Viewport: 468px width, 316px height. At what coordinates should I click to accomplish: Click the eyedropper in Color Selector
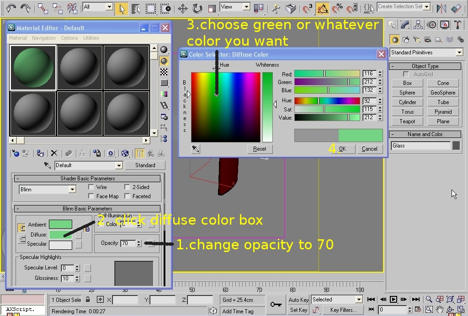tap(196, 149)
